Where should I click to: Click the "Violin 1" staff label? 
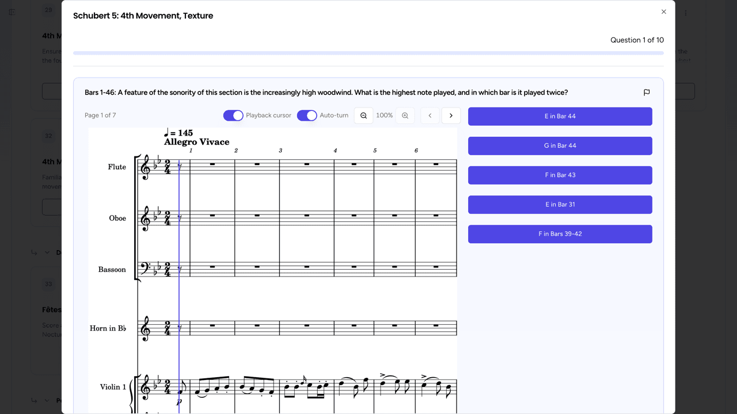point(113,387)
